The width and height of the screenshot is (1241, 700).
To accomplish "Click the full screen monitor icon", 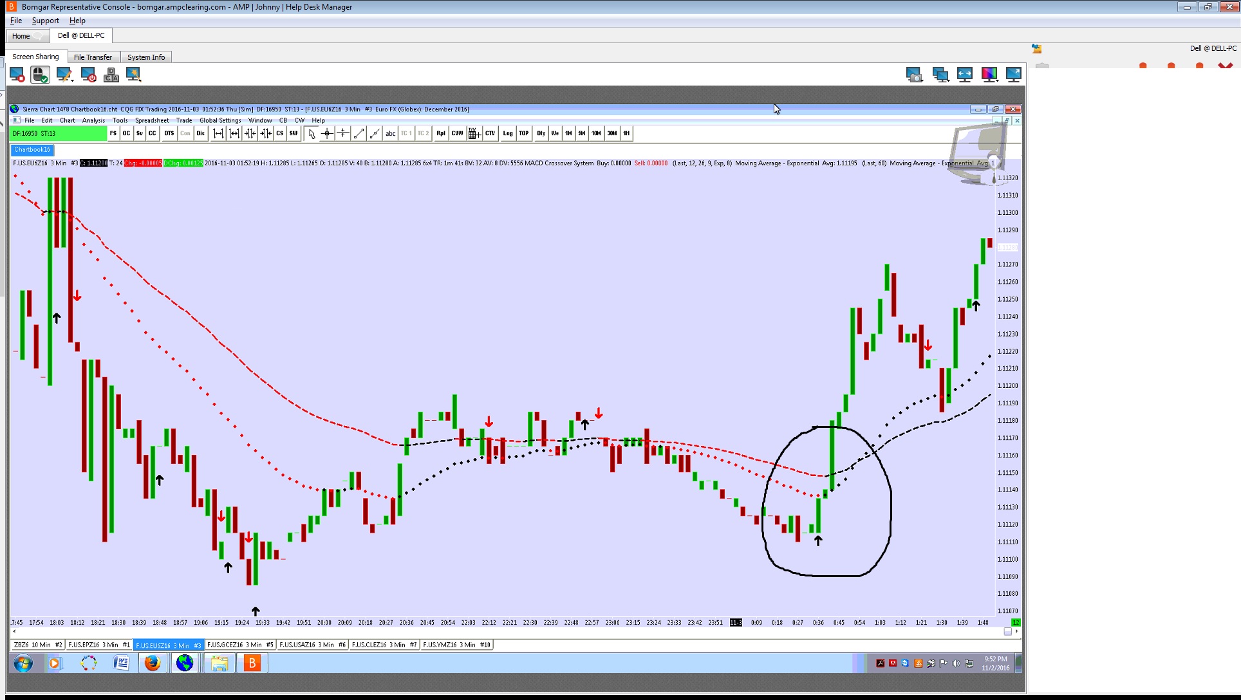I will click(1013, 75).
